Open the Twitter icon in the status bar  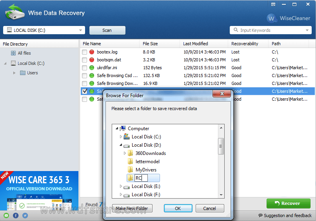point(25,216)
